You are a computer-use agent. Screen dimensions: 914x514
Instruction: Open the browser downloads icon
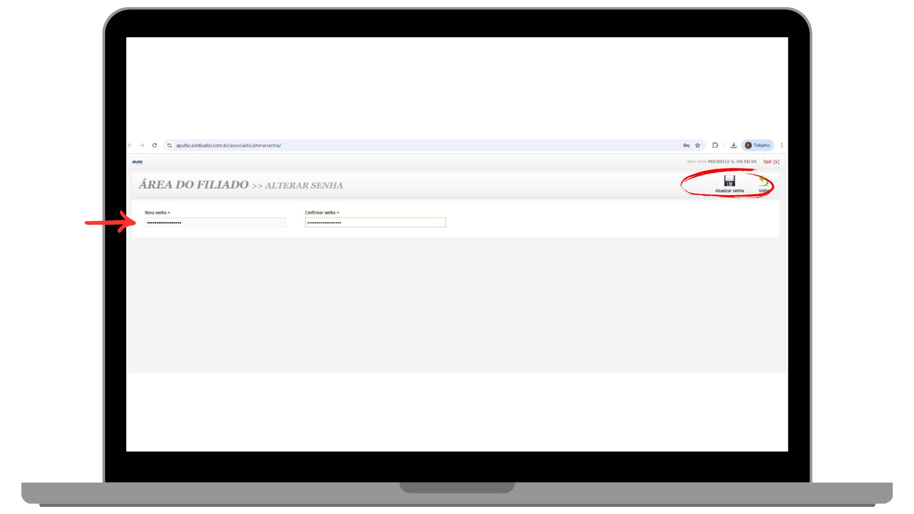click(734, 146)
